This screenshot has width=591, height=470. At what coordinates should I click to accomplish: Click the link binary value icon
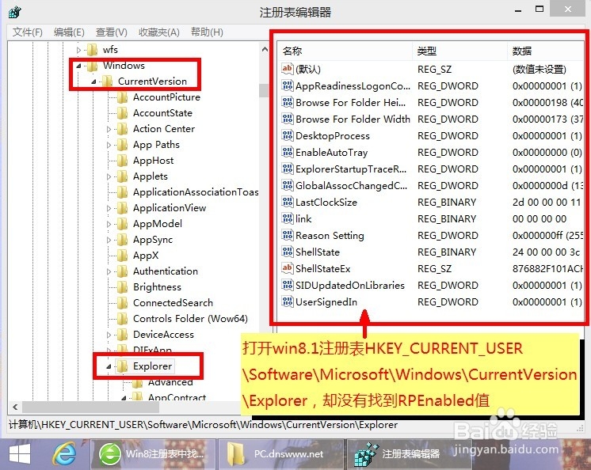coord(288,218)
